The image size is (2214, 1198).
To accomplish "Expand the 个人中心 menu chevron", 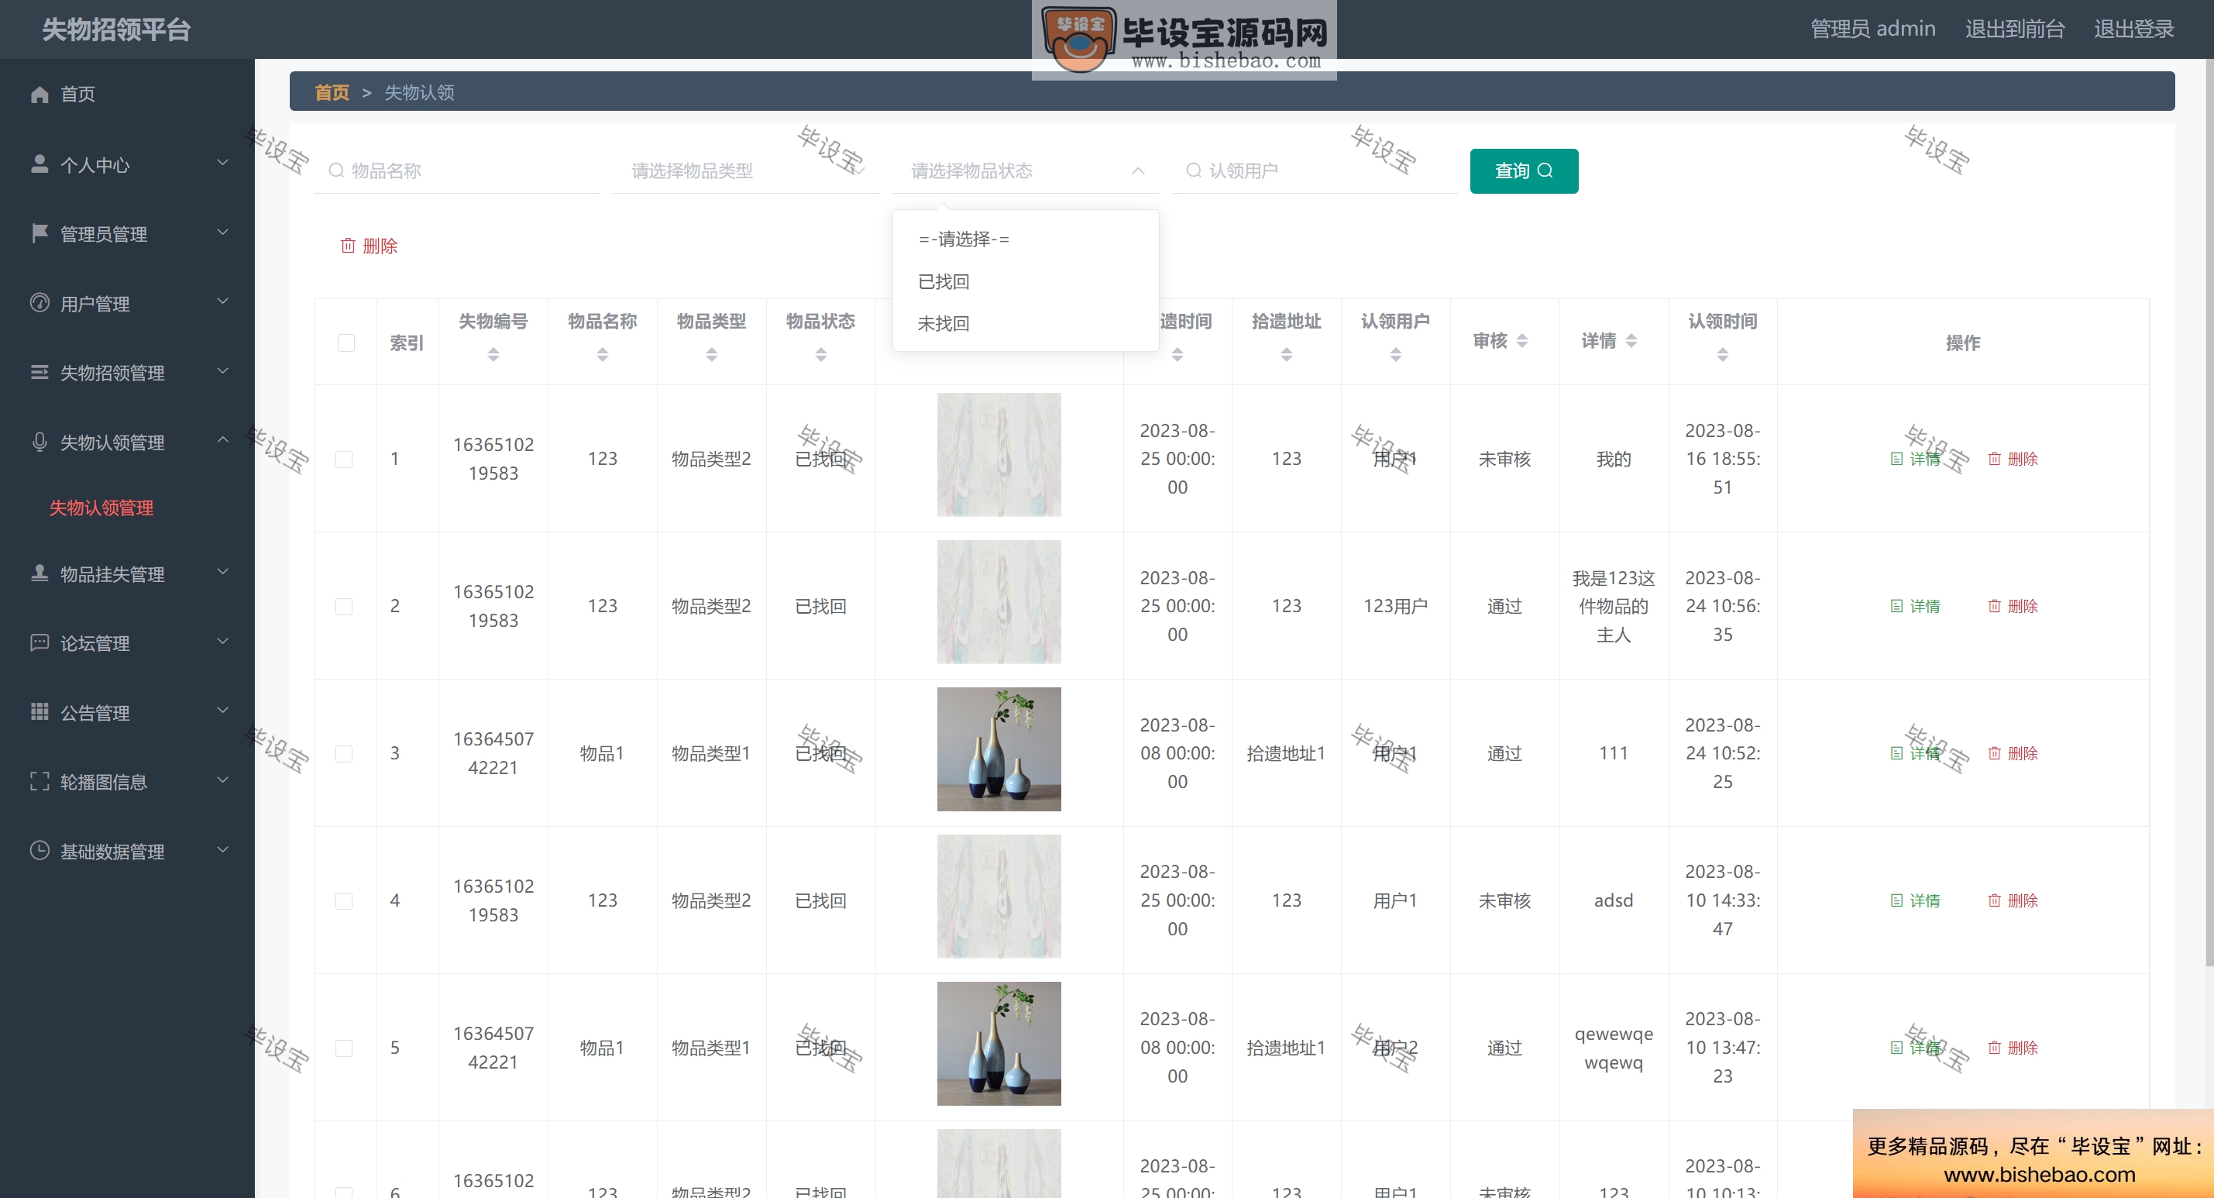I will (x=222, y=163).
